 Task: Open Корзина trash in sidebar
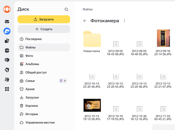click(44, 106)
